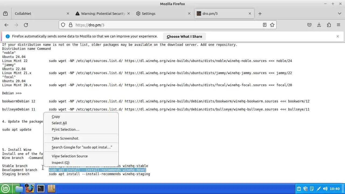Open the Save to Pocket button
This screenshot has height=194, width=345.
coord(309,25)
